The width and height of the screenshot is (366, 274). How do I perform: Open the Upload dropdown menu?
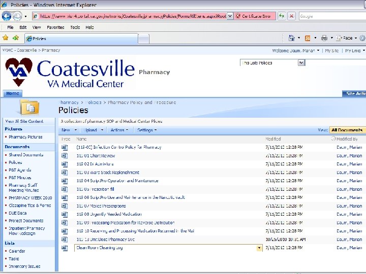click(x=94, y=130)
